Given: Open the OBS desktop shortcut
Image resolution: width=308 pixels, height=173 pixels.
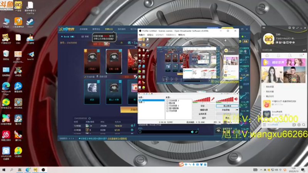Looking at the screenshot, I should 18,38.
